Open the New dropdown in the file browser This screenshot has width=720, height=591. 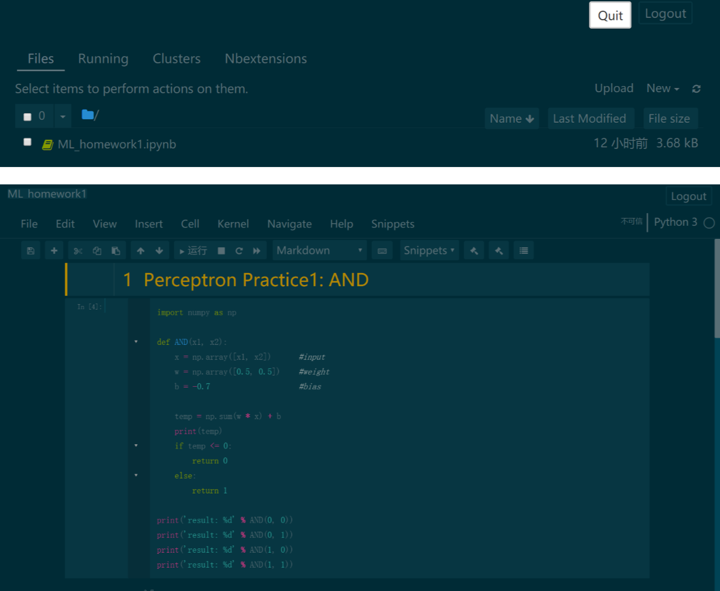662,89
